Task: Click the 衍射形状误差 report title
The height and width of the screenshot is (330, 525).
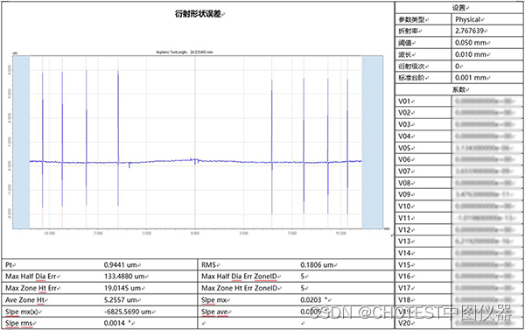Action: coord(199,14)
